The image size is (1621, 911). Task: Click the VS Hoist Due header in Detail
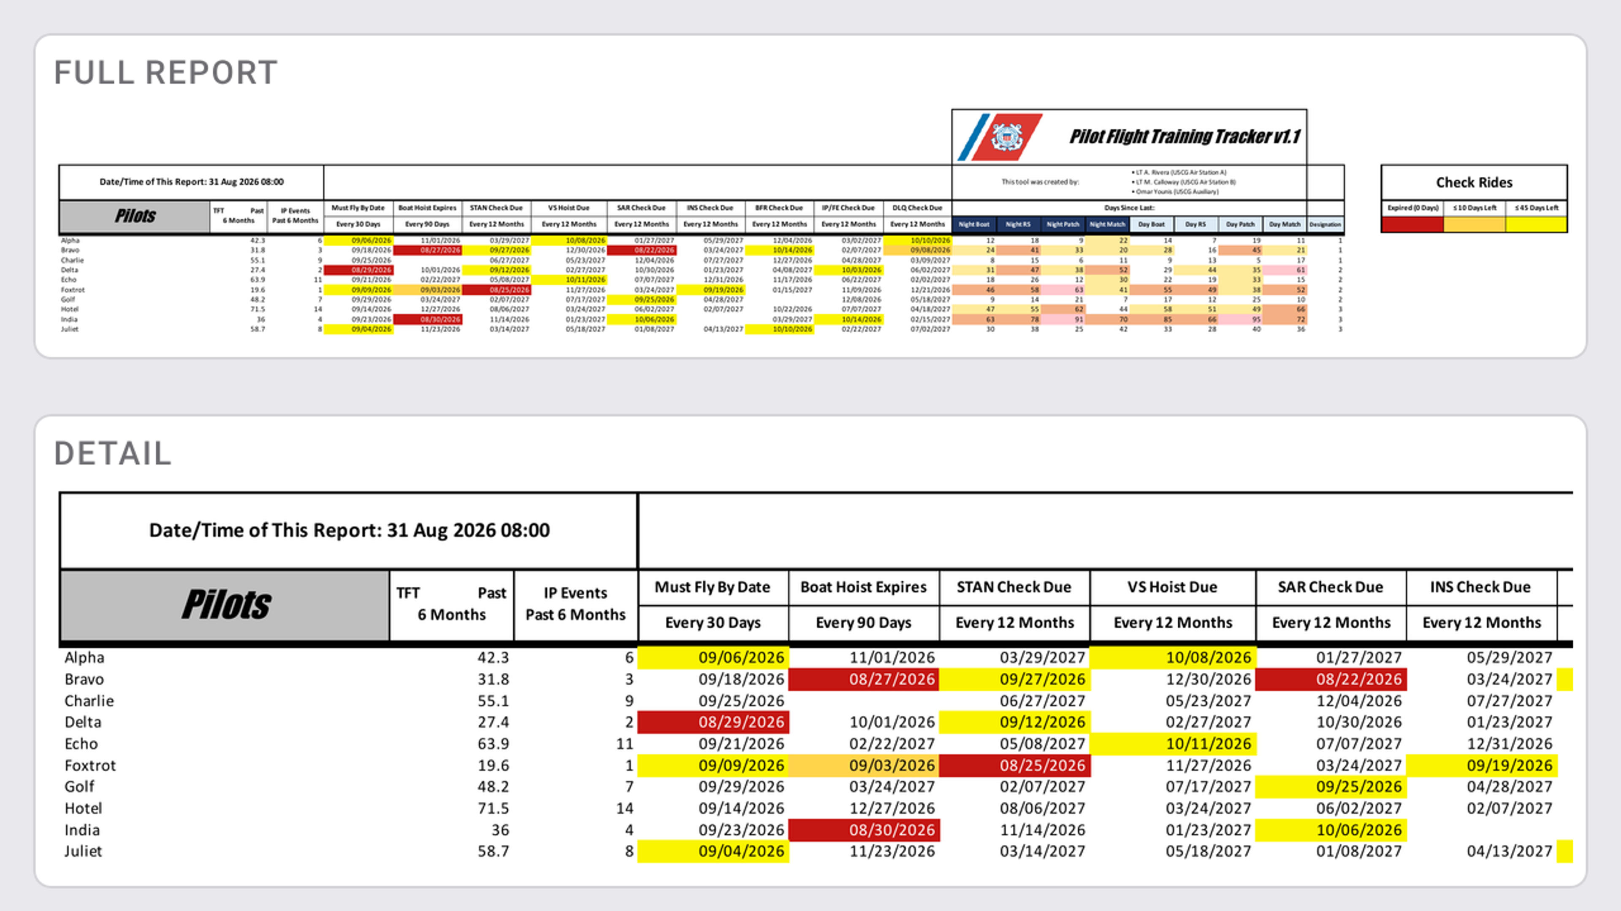(x=1172, y=587)
